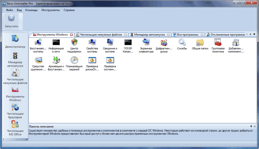Open the Команды menu
This screenshot has height=149, width=259.
(31, 10)
